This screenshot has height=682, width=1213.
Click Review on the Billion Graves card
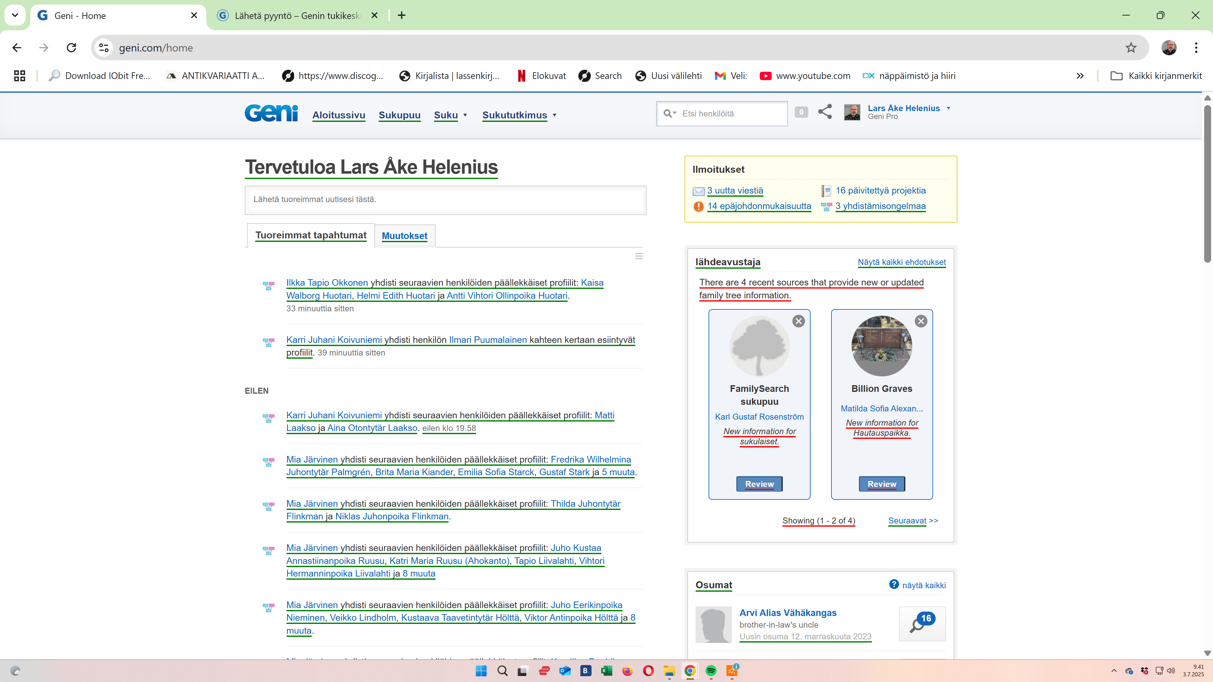point(882,484)
